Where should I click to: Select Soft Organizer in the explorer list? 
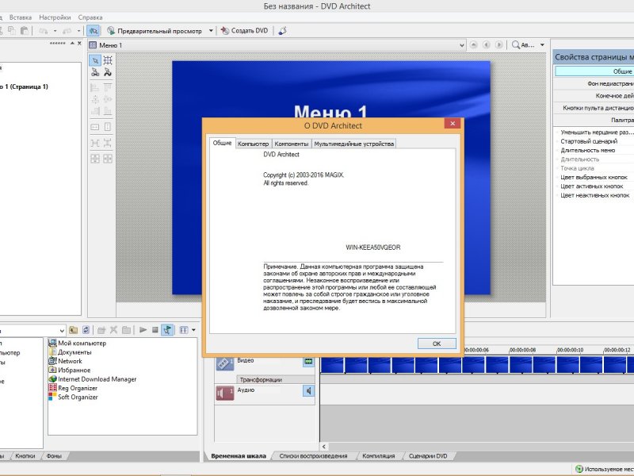[73, 397]
